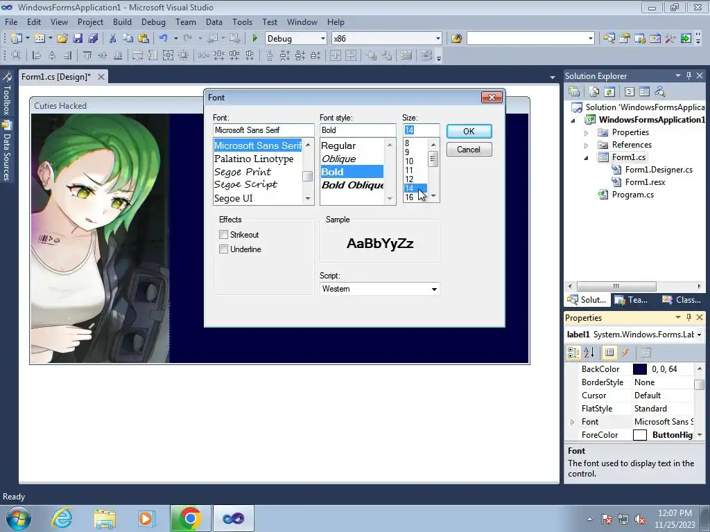The height and width of the screenshot is (532, 710).
Task: Start debugging with the green play icon
Action: (254, 39)
